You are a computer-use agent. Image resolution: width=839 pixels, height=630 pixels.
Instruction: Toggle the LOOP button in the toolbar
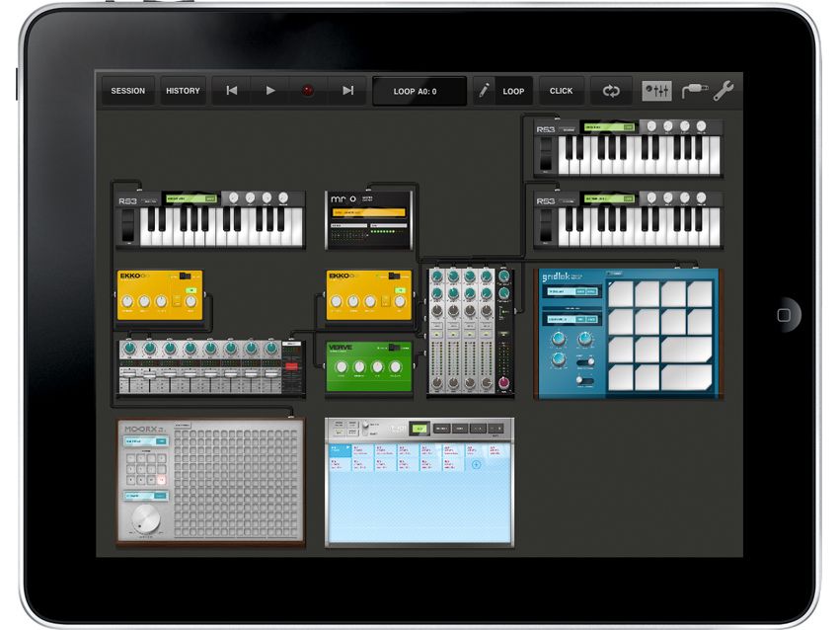[x=513, y=90]
